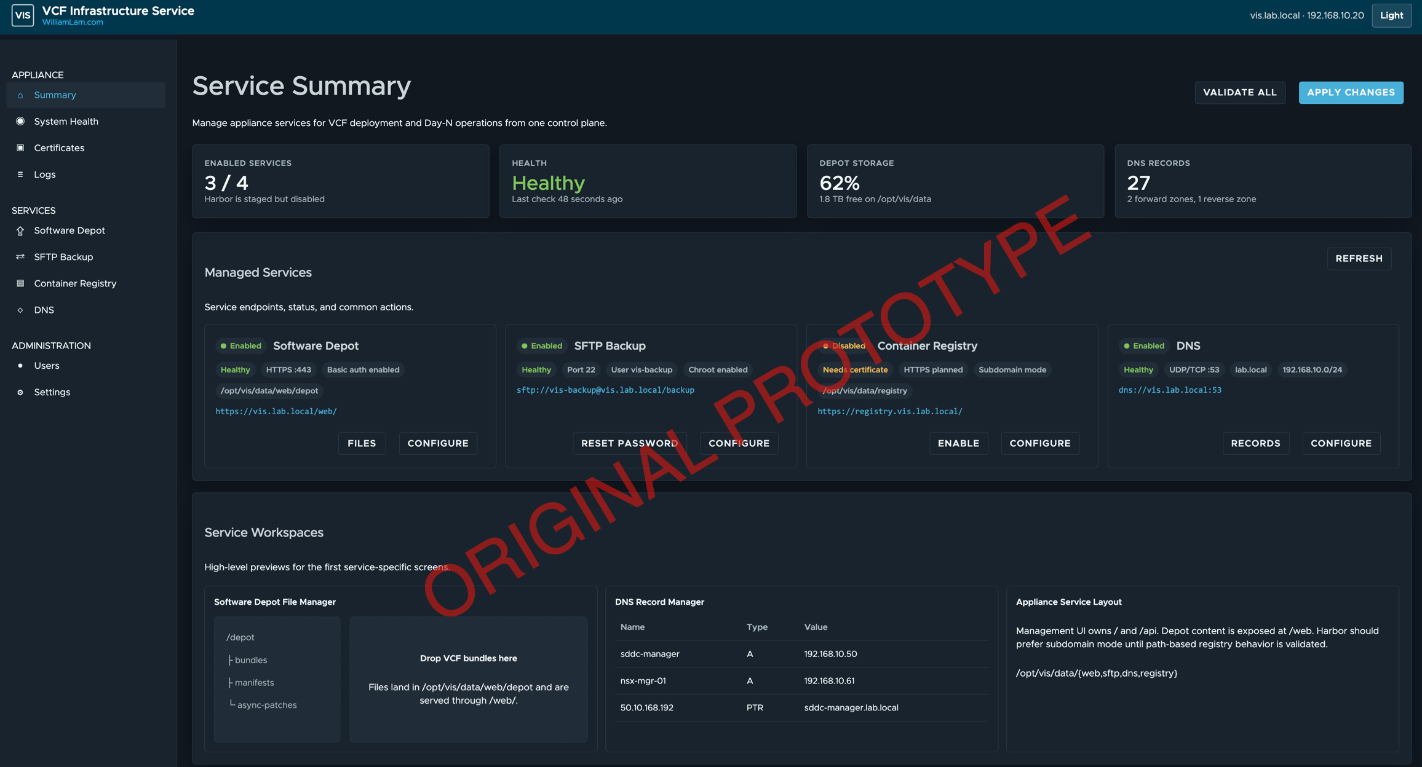Click the SFTP Backup arrows icon
Viewport: 1422px width, 767px height.
pyautogui.click(x=20, y=257)
